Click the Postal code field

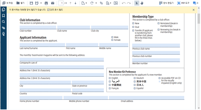88,90
